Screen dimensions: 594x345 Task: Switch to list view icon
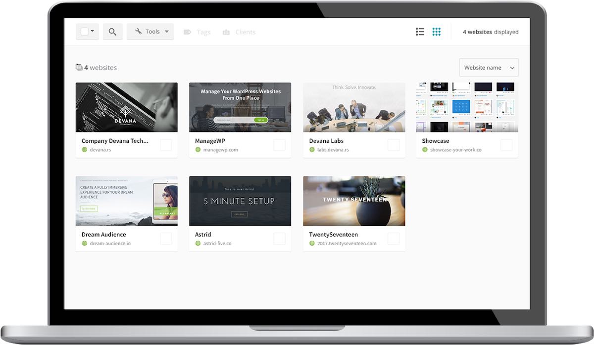[420, 31]
